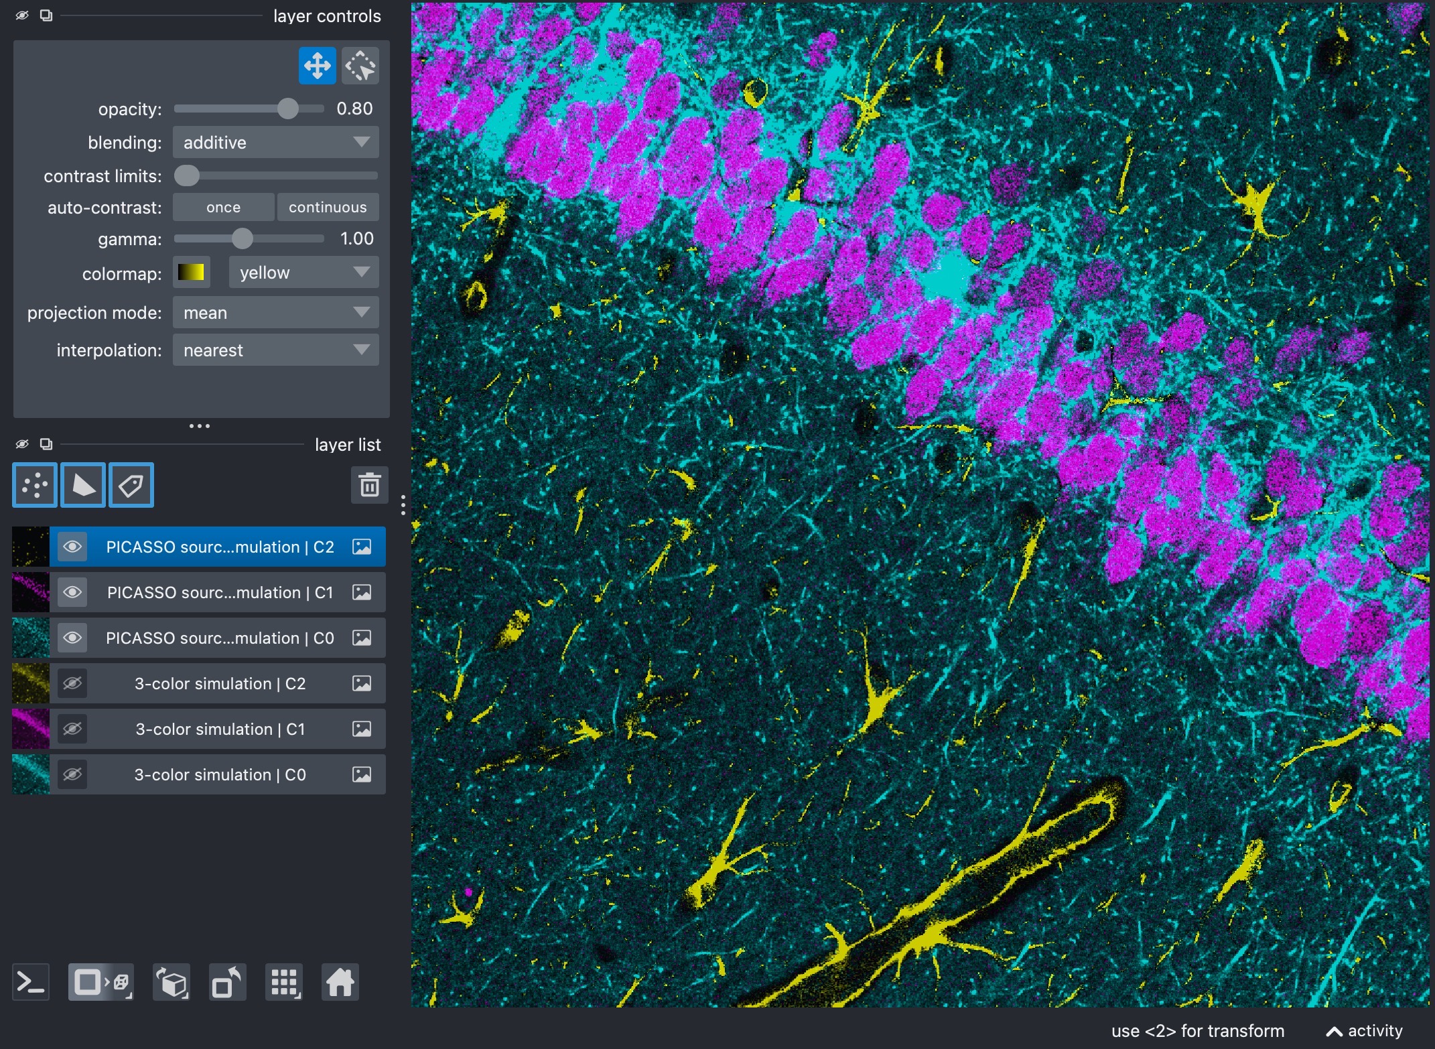Create a new shapes layer
Viewport: 1435px width, 1049px height.
click(x=83, y=485)
